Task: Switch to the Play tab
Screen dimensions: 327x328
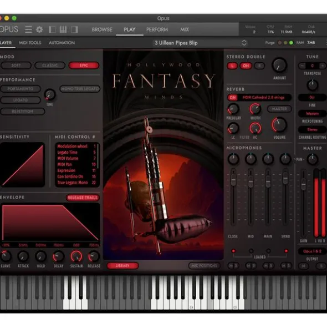Action: click(130, 29)
